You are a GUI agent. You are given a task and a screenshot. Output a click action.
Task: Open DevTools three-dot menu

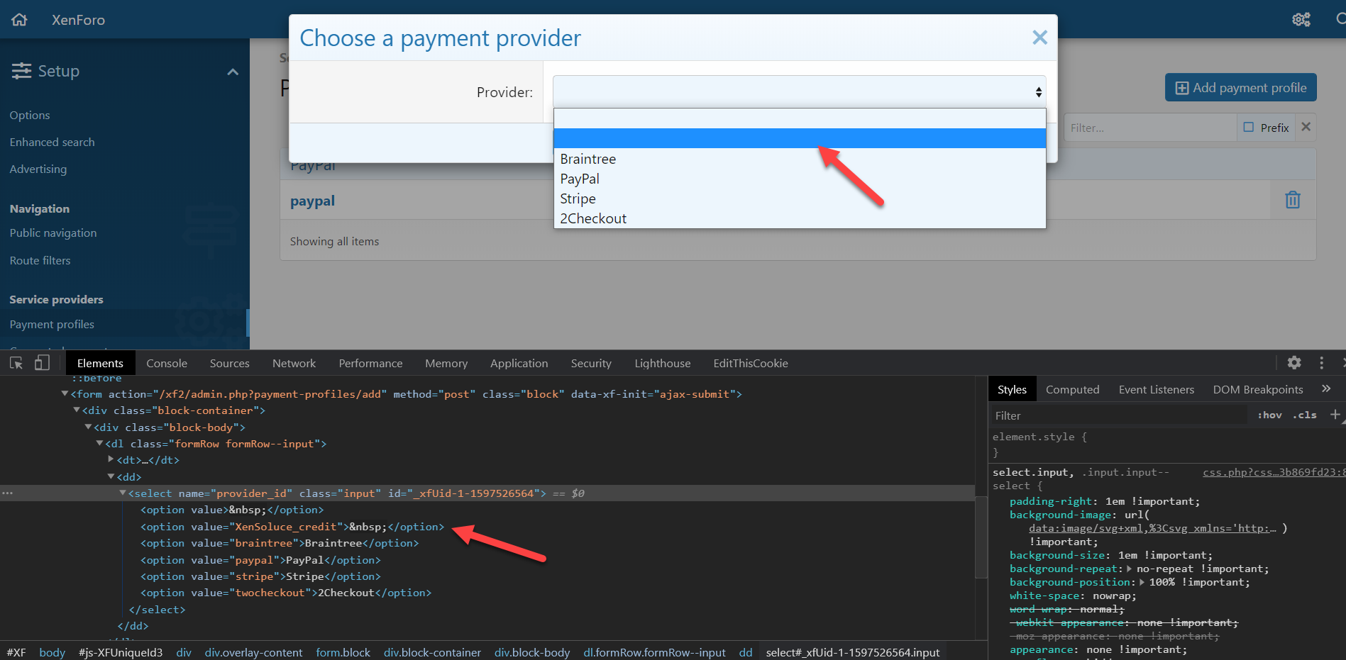point(1321,362)
